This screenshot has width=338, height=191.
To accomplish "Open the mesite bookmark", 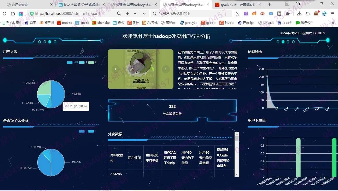I will 65,23.
